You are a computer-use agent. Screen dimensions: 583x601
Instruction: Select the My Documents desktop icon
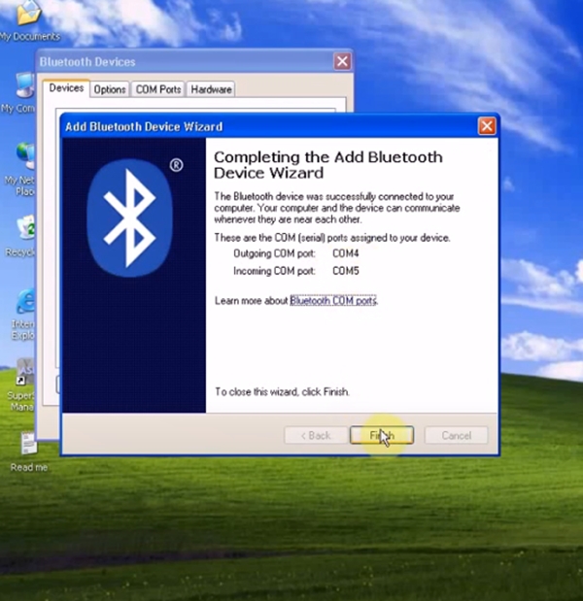29,21
